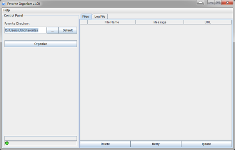Viewport: 235px width, 150px height.
Task: Click the Favorite Organizer app icon in title bar
Action: (x=4, y=4)
